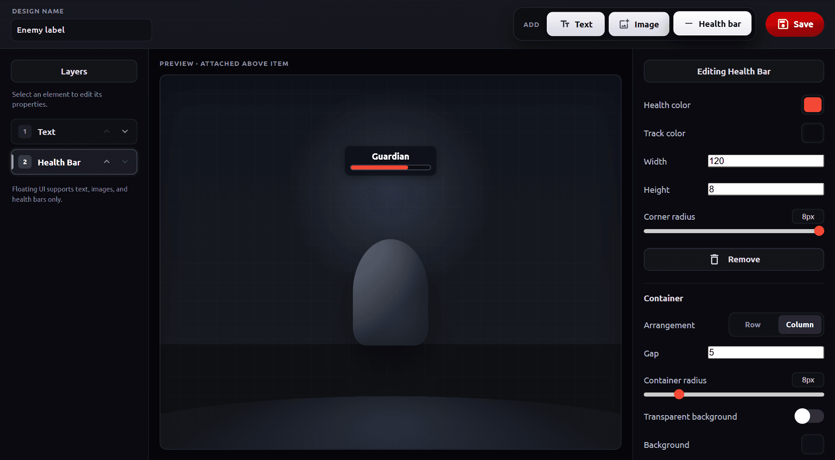835x460 pixels.
Task: Click the Editing Health Bar header
Action: coord(734,71)
